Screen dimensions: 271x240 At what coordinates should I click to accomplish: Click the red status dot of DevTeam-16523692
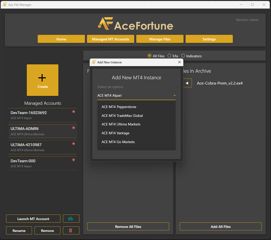tap(74, 112)
